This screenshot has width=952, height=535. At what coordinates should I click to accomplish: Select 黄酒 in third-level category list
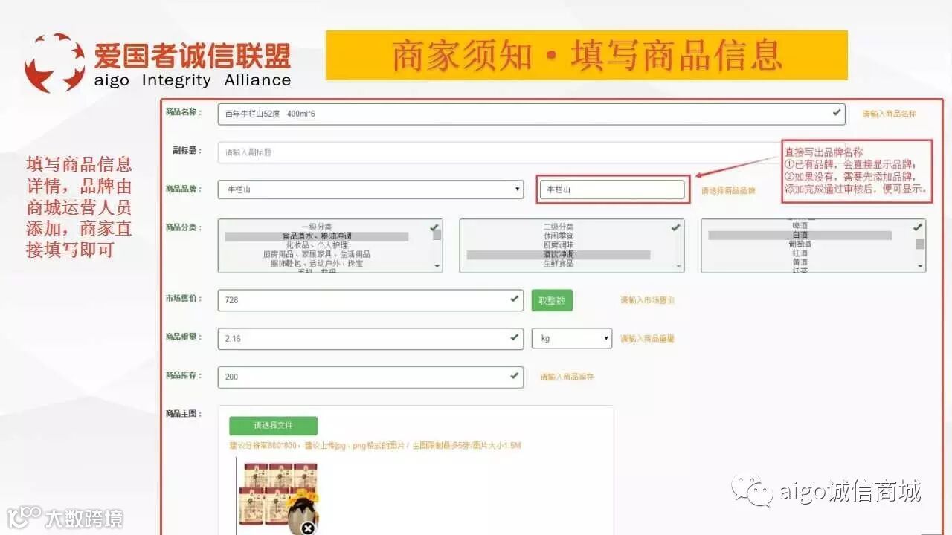pos(800,262)
